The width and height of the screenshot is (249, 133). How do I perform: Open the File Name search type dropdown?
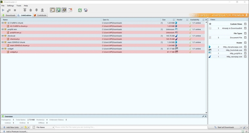[43, 127]
